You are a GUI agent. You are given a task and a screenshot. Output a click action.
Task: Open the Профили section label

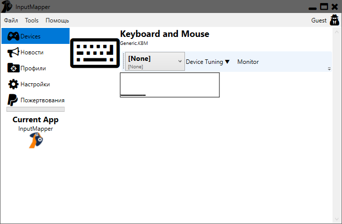click(33, 68)
